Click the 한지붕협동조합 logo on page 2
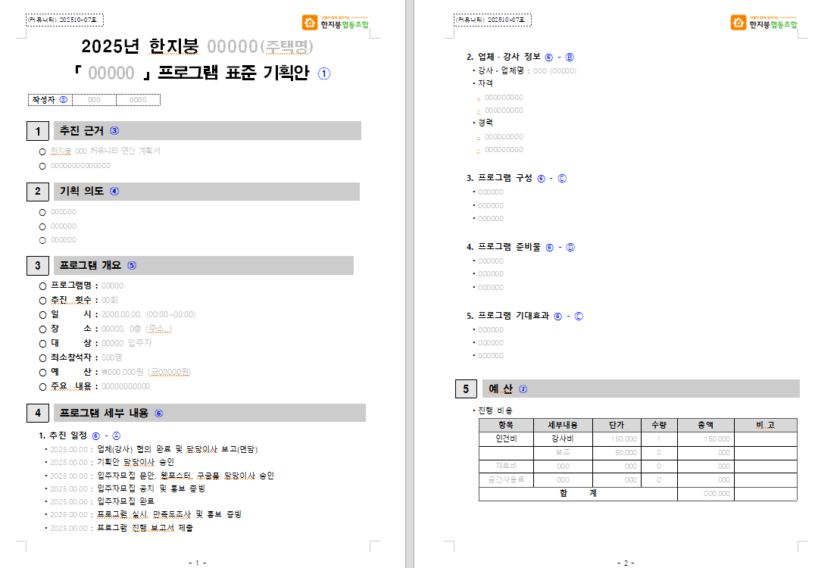The image size is (815, 568). point(764,23)
